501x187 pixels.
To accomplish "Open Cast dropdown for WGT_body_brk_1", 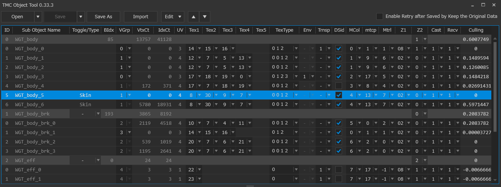I will [x=441, y=132].
